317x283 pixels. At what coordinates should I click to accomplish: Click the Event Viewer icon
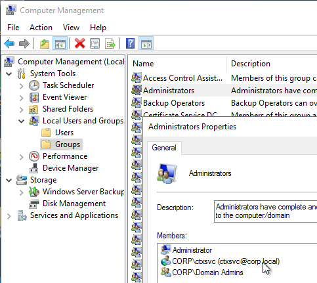(x=34, y=97)
